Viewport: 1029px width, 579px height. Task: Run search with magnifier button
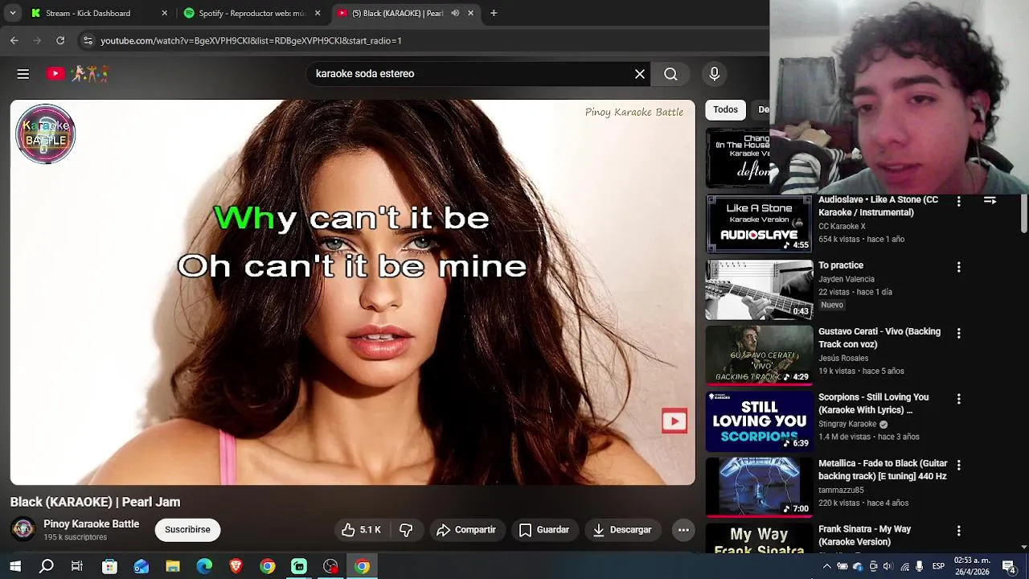click(670, 74)
